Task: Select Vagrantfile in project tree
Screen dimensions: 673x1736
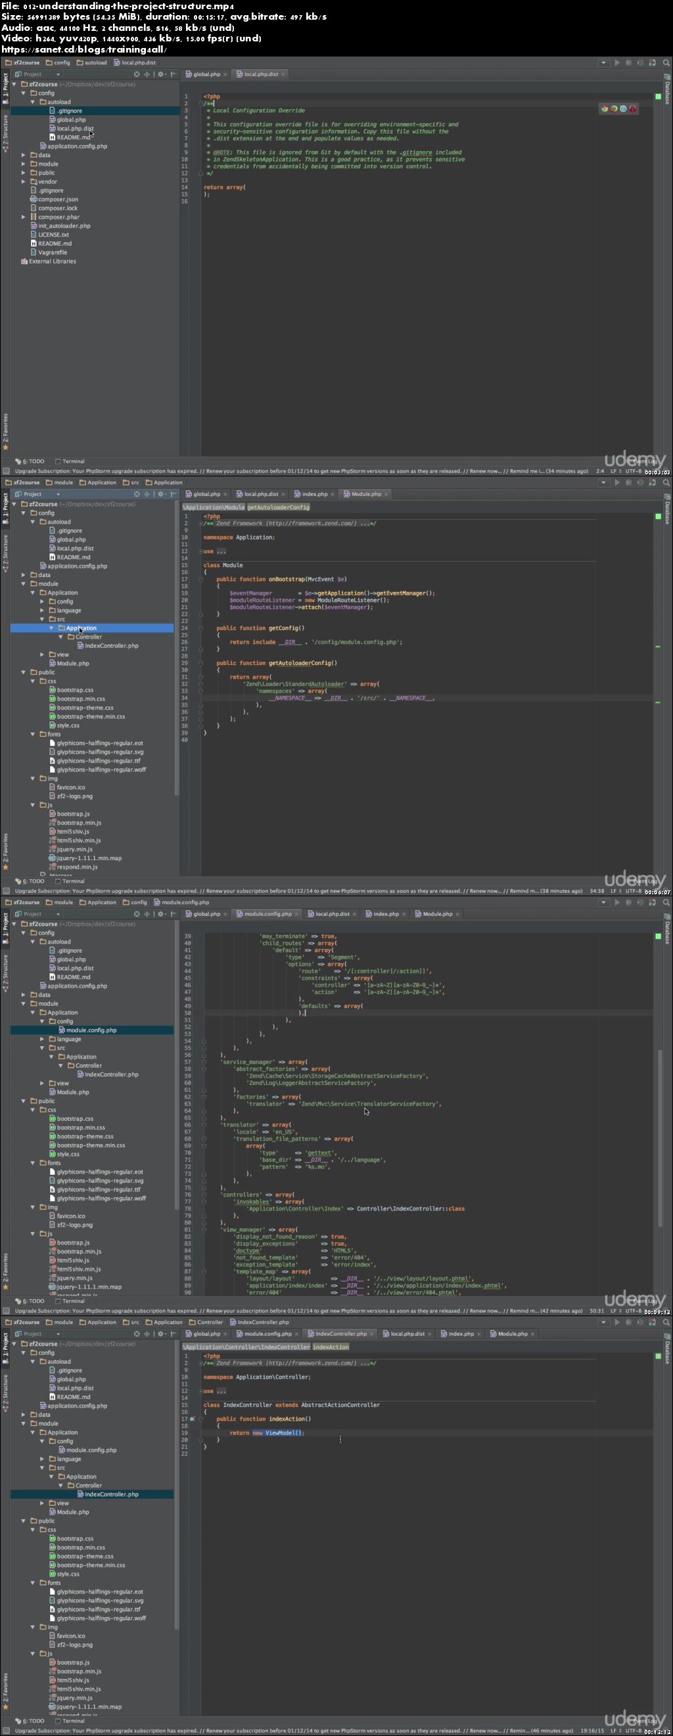Action: [x=49, y=252]
